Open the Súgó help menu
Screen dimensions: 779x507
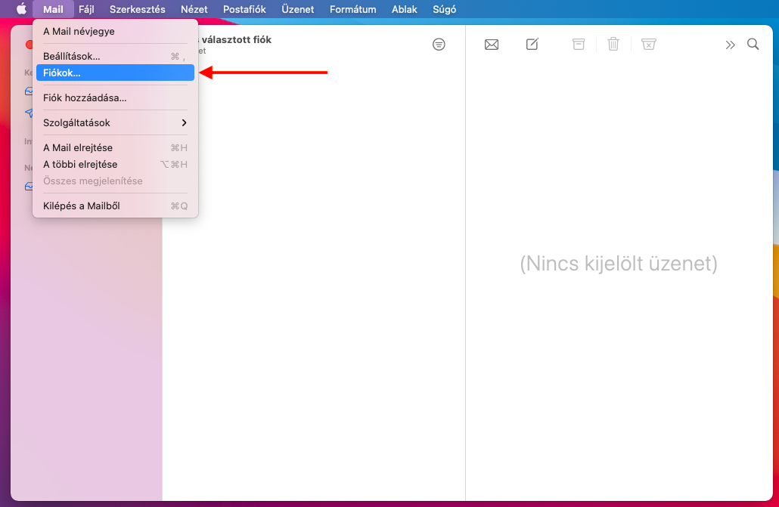(444, 9)
